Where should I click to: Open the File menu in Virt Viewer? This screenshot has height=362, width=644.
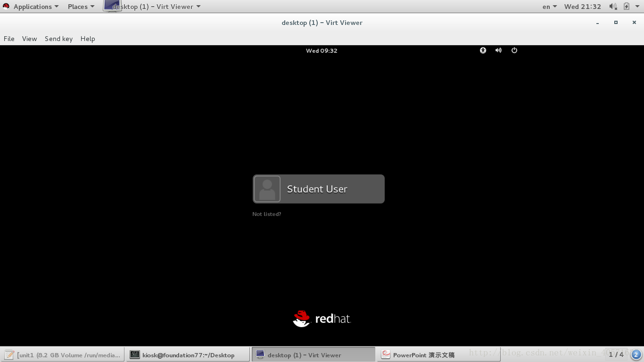click(9, 39)
